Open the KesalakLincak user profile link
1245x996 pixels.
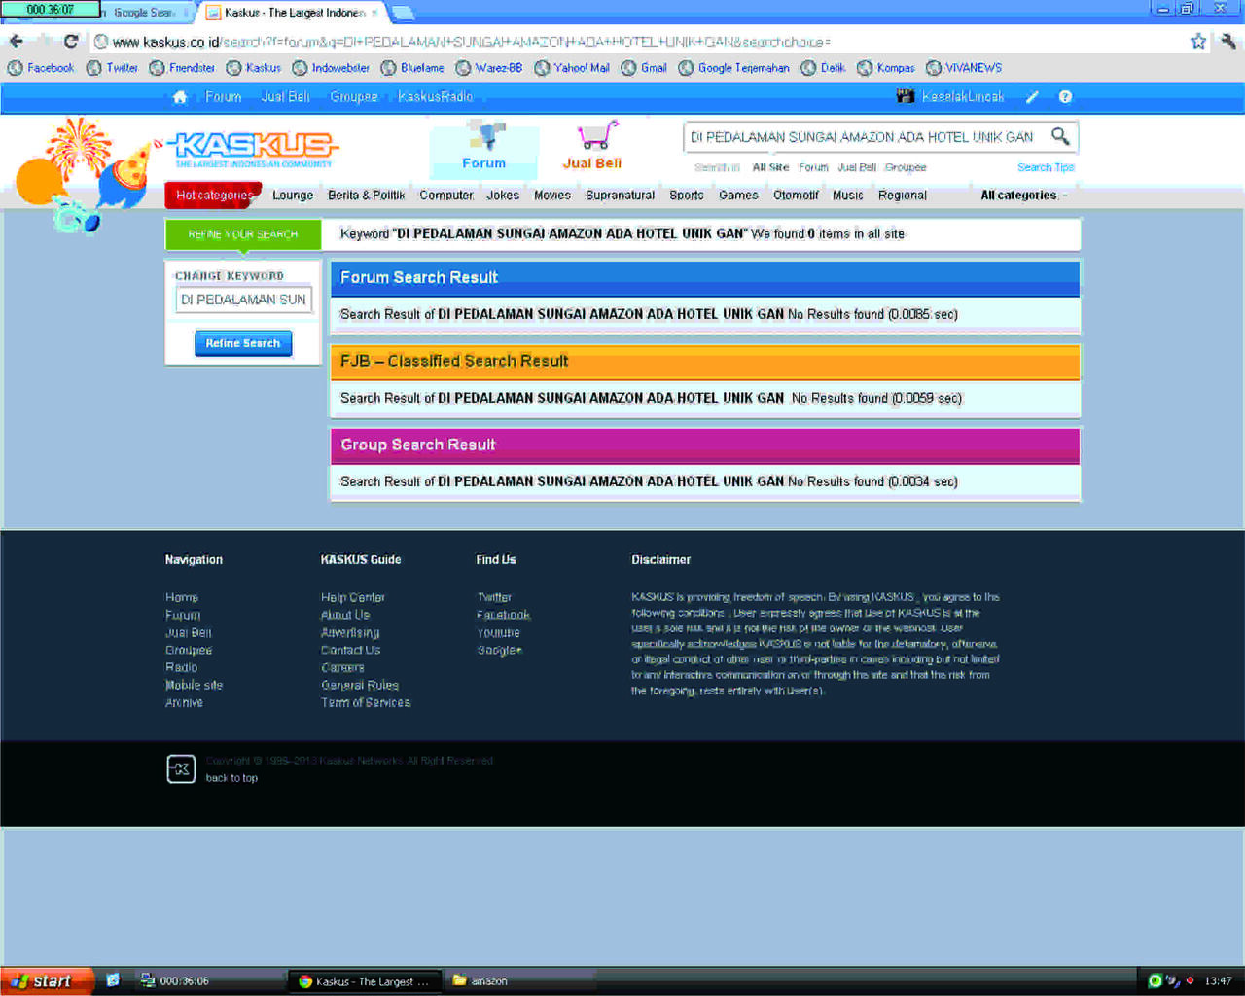963,97
